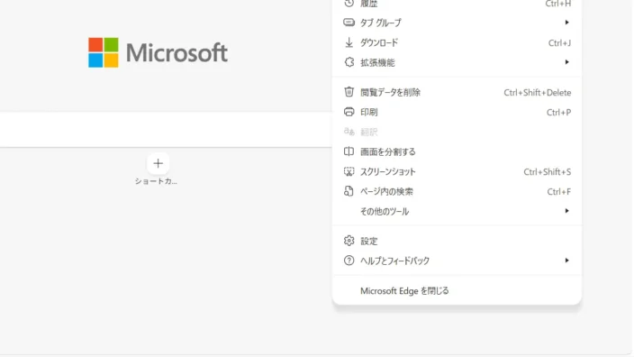Select Microsoft Edge を閉じる
Screen dimensions: 634x357
tap(457, 290)
